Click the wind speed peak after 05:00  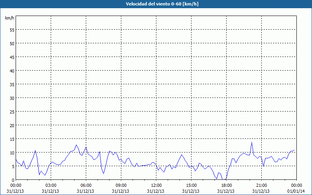click(x=76, y=145)
